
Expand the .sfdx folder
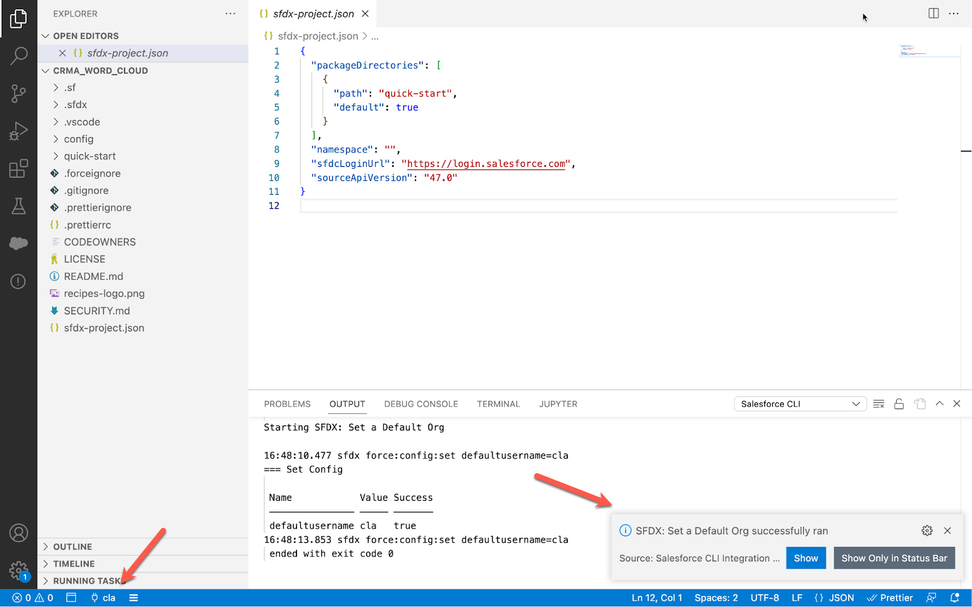click(143, 104)
